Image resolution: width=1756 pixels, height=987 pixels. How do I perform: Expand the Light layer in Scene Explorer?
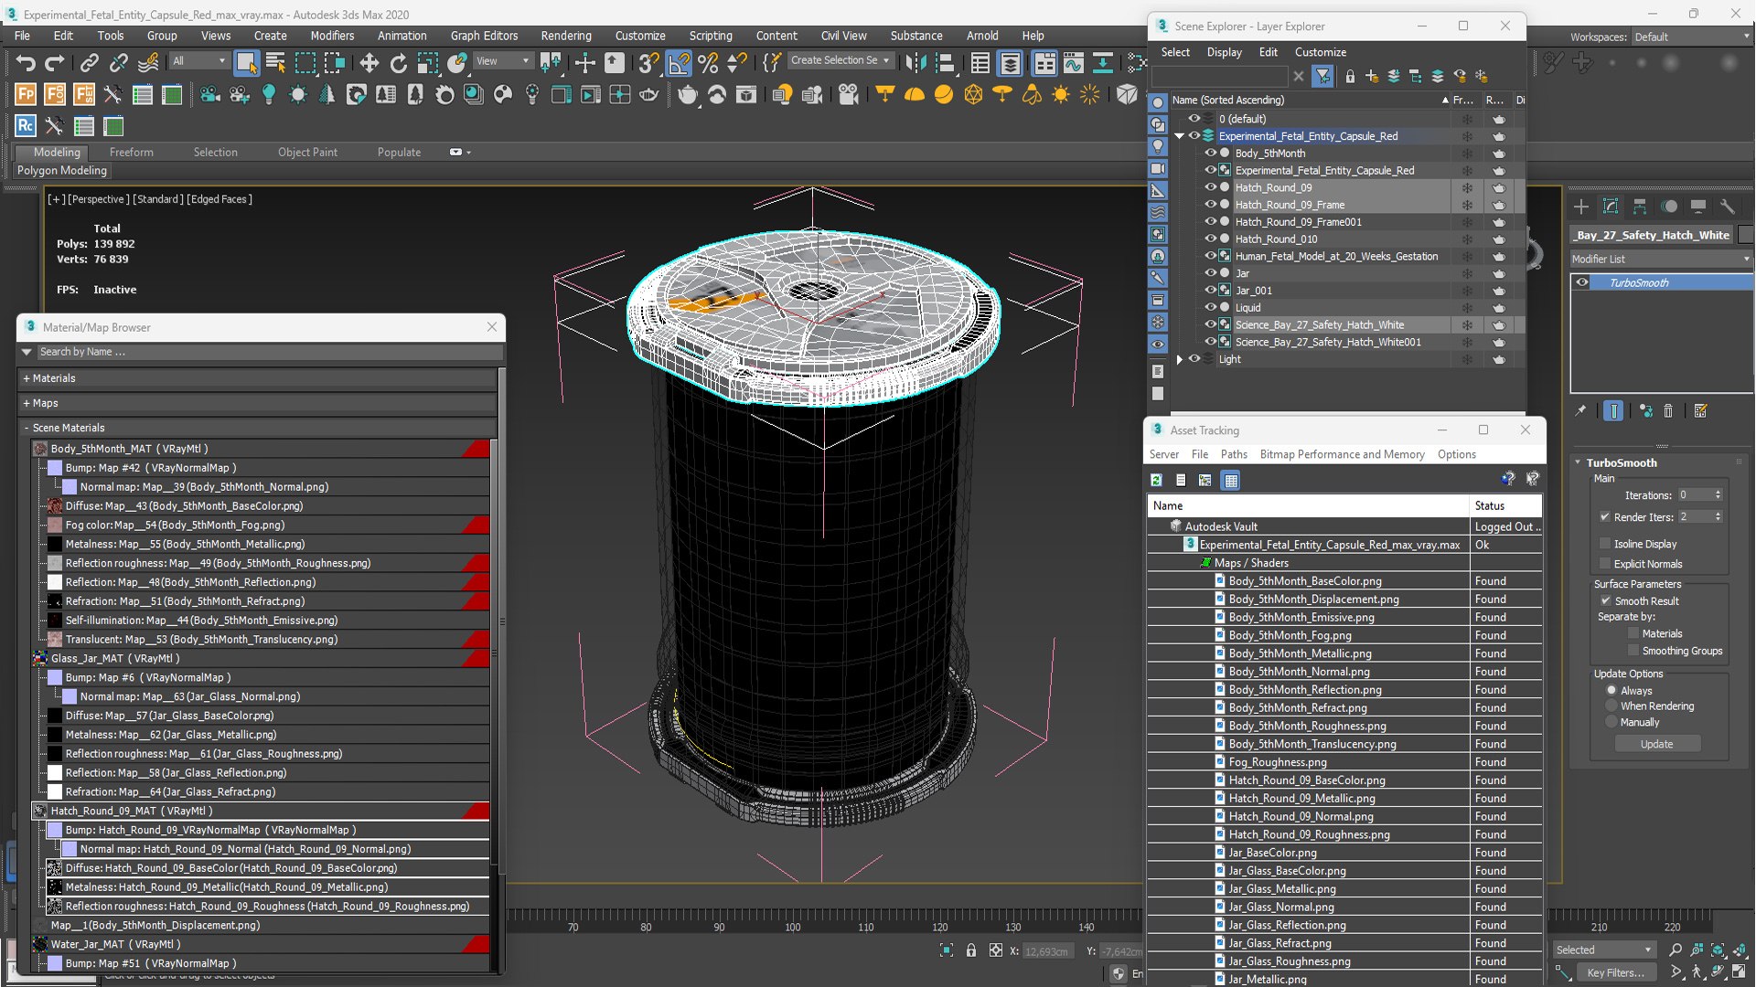click(1180, 359)
